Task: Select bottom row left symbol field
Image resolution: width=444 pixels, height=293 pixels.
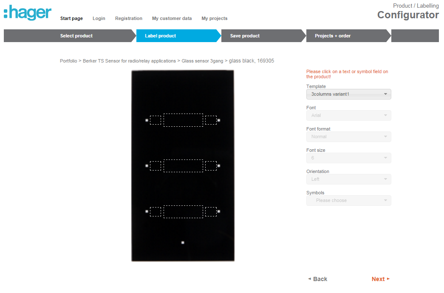Action: point(156,212)
